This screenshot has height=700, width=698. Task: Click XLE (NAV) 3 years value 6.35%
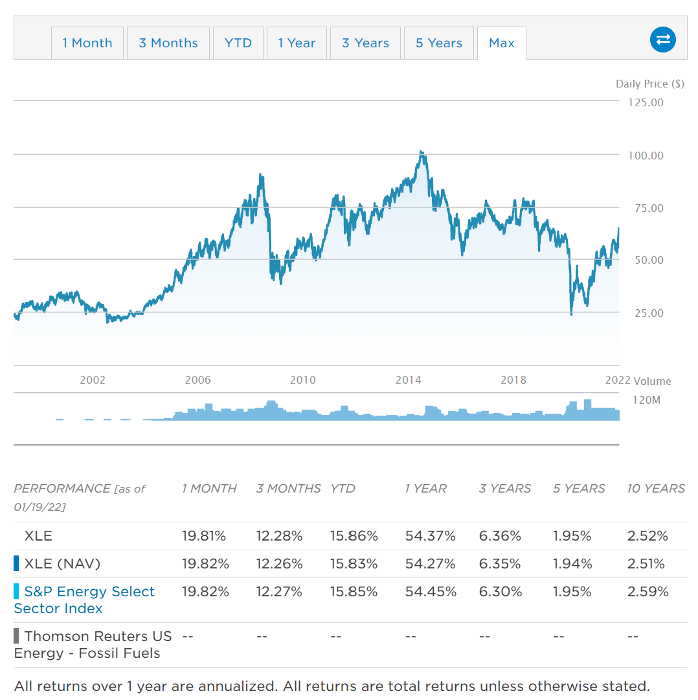tap(500, 564)
